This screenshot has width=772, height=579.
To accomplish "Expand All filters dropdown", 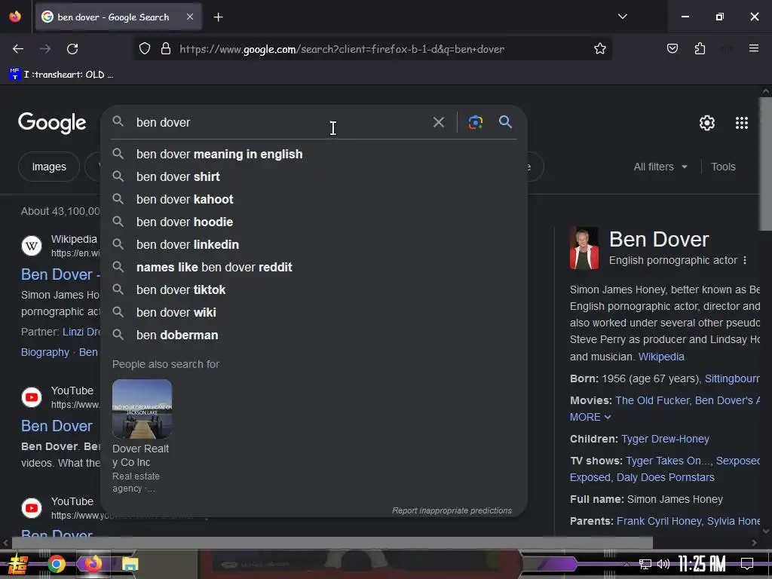I will coord(660,167).
